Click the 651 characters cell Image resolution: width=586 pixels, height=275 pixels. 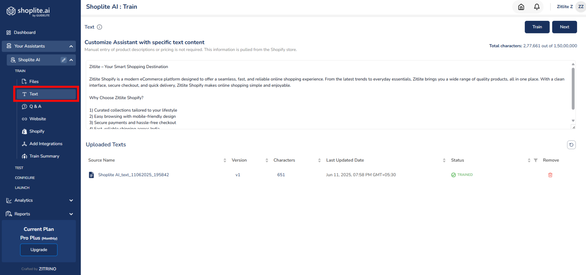point(281,175)
